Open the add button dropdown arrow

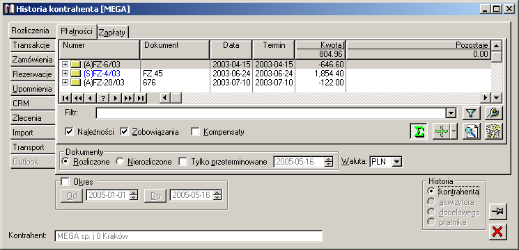tap(454, 131)
